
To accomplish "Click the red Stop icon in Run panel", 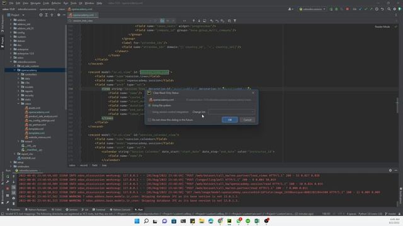I will tap(8, 188).
